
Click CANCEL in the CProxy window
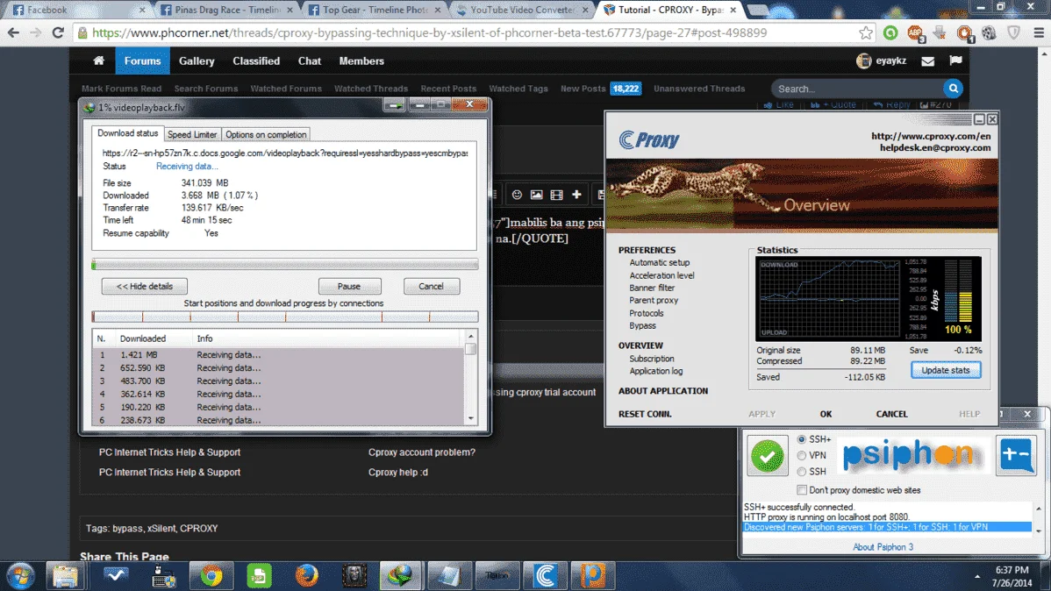coord(891,414)
